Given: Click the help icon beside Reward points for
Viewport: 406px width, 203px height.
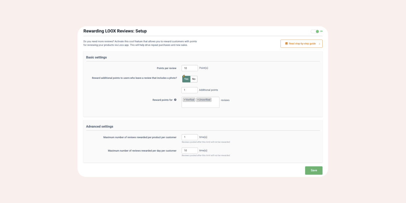Looking at the screenshot, I should [x=175, y=100].
